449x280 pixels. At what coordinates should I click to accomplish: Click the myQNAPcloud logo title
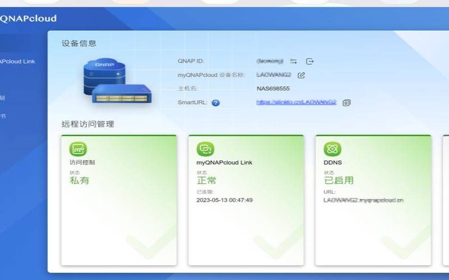pyautogui.click(x=28, y=18)
